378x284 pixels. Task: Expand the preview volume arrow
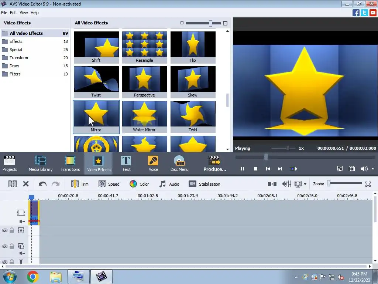[x=373, y=169]
